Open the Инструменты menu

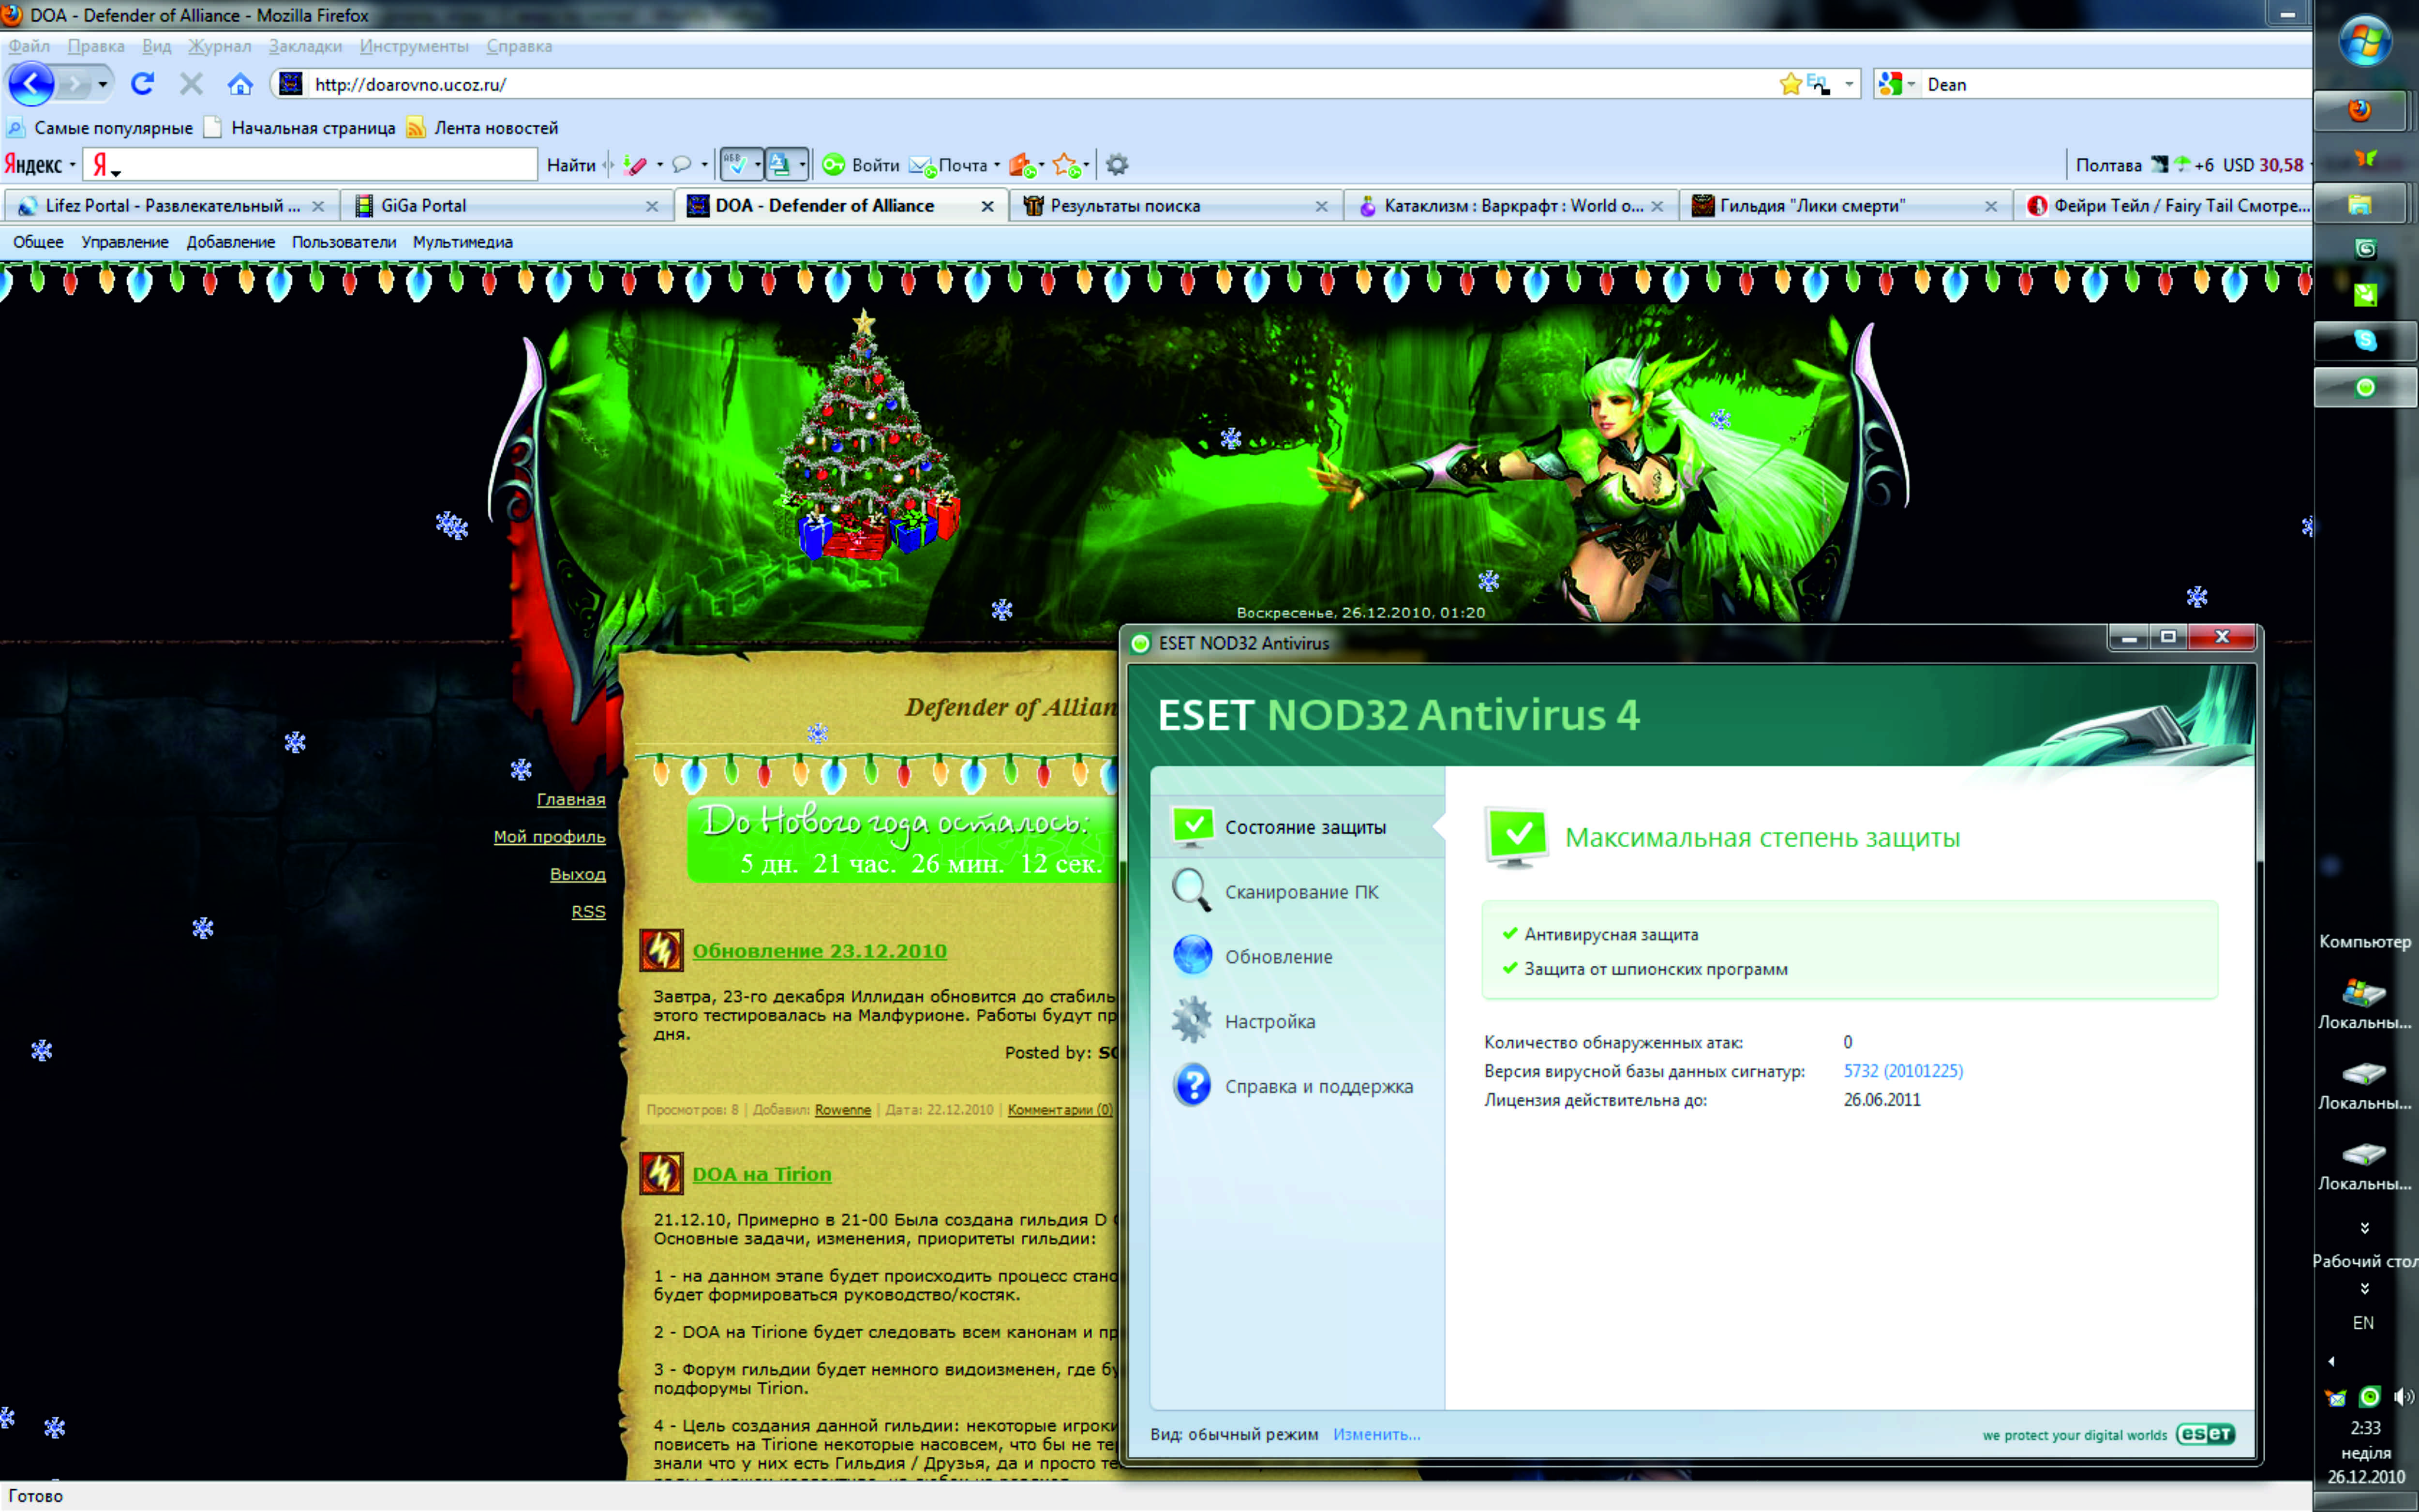coord(414,46)
